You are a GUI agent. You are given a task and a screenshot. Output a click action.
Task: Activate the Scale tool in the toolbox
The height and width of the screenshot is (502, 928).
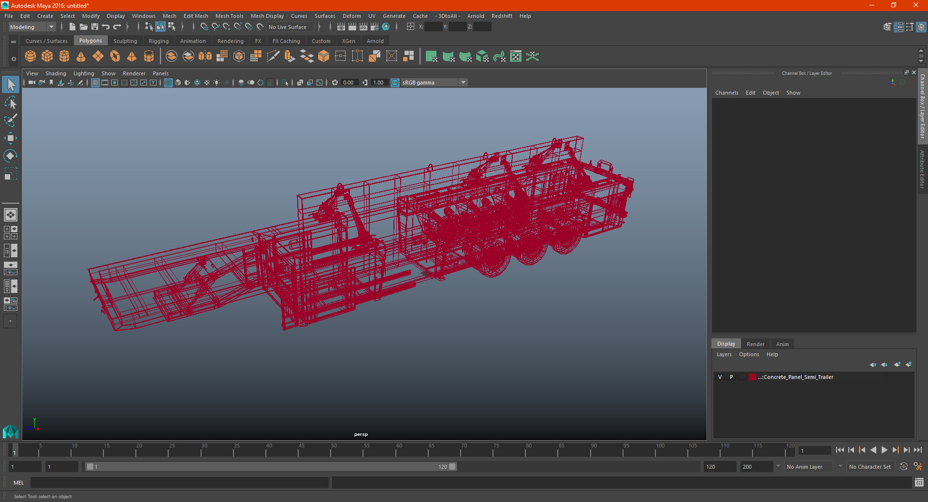click(10, 173)
